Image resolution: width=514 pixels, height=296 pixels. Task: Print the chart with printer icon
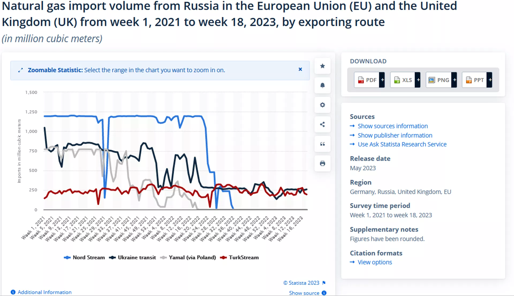(x=322, y=163)
